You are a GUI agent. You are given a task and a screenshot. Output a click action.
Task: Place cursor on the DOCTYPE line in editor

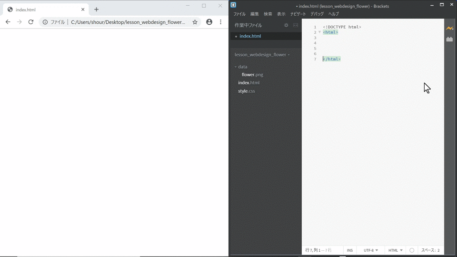click(x=342, y=27)
